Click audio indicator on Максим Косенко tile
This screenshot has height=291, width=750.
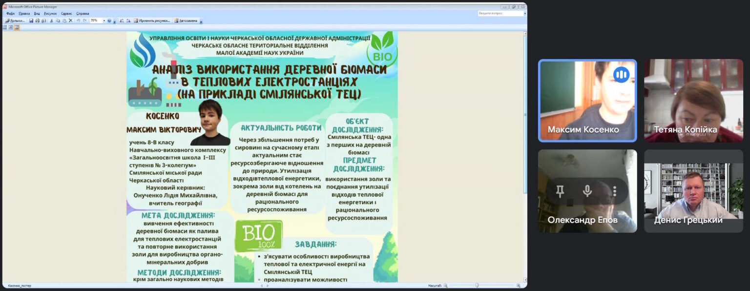(x=621, y=75)
